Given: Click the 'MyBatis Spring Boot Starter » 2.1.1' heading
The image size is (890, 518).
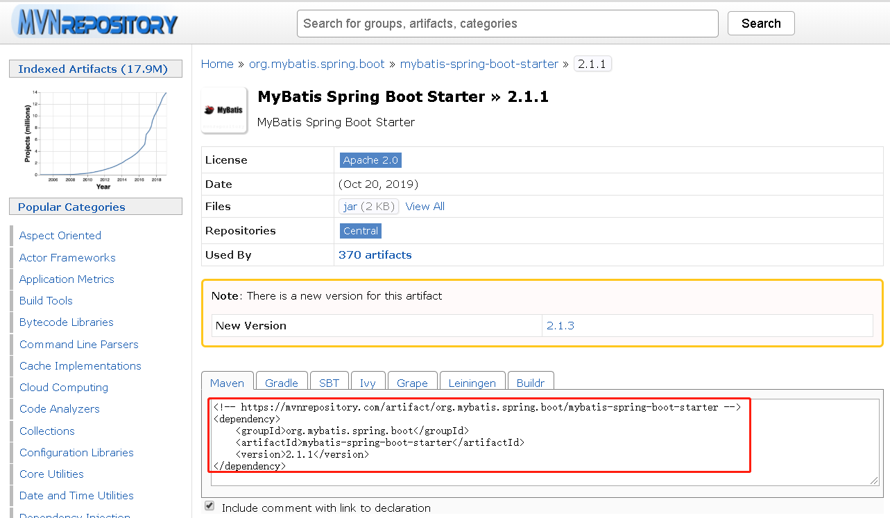Looking at the screenshot, I should pos(403,96).
